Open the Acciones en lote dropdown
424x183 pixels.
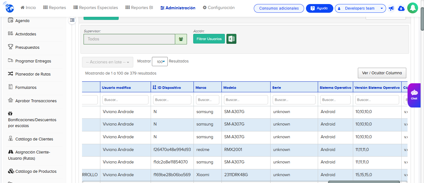[x=107, y=62]
